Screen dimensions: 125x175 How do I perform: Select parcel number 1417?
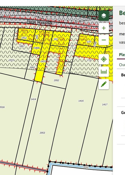[x=105, y=105]
